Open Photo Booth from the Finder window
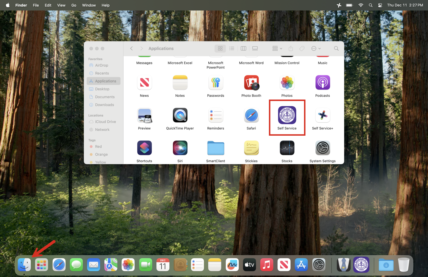The width and height of the screenshot is (428, 277). click(x=251, y=83)
